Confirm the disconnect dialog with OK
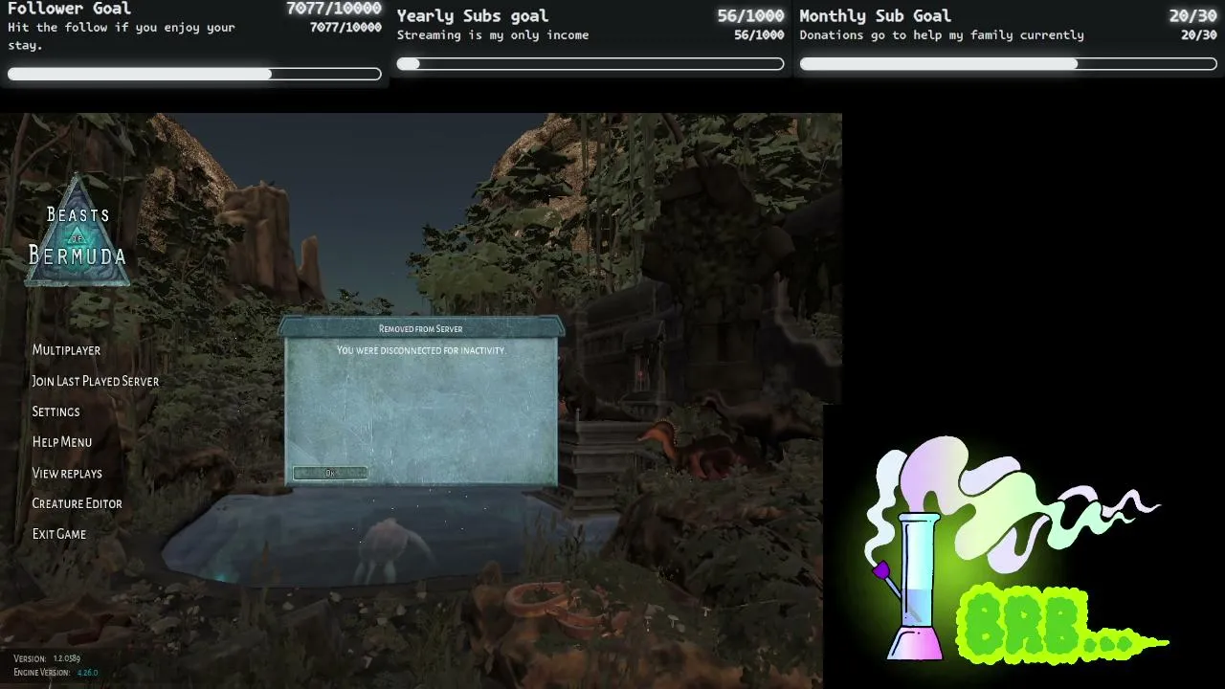Screen dimensions: 1225x689 330,473
